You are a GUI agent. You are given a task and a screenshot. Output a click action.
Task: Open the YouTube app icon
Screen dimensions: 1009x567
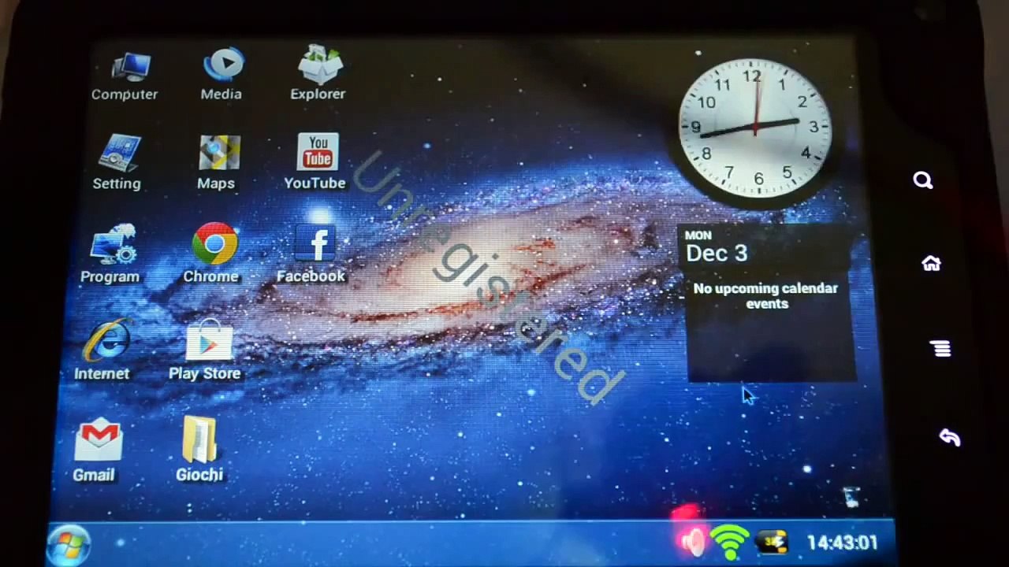tap(316, 162)
